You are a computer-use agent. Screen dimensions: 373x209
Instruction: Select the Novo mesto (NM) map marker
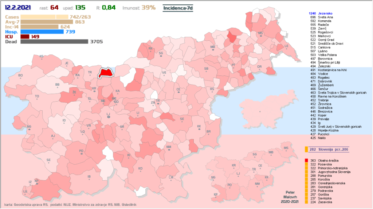click(x=169, y=149)
